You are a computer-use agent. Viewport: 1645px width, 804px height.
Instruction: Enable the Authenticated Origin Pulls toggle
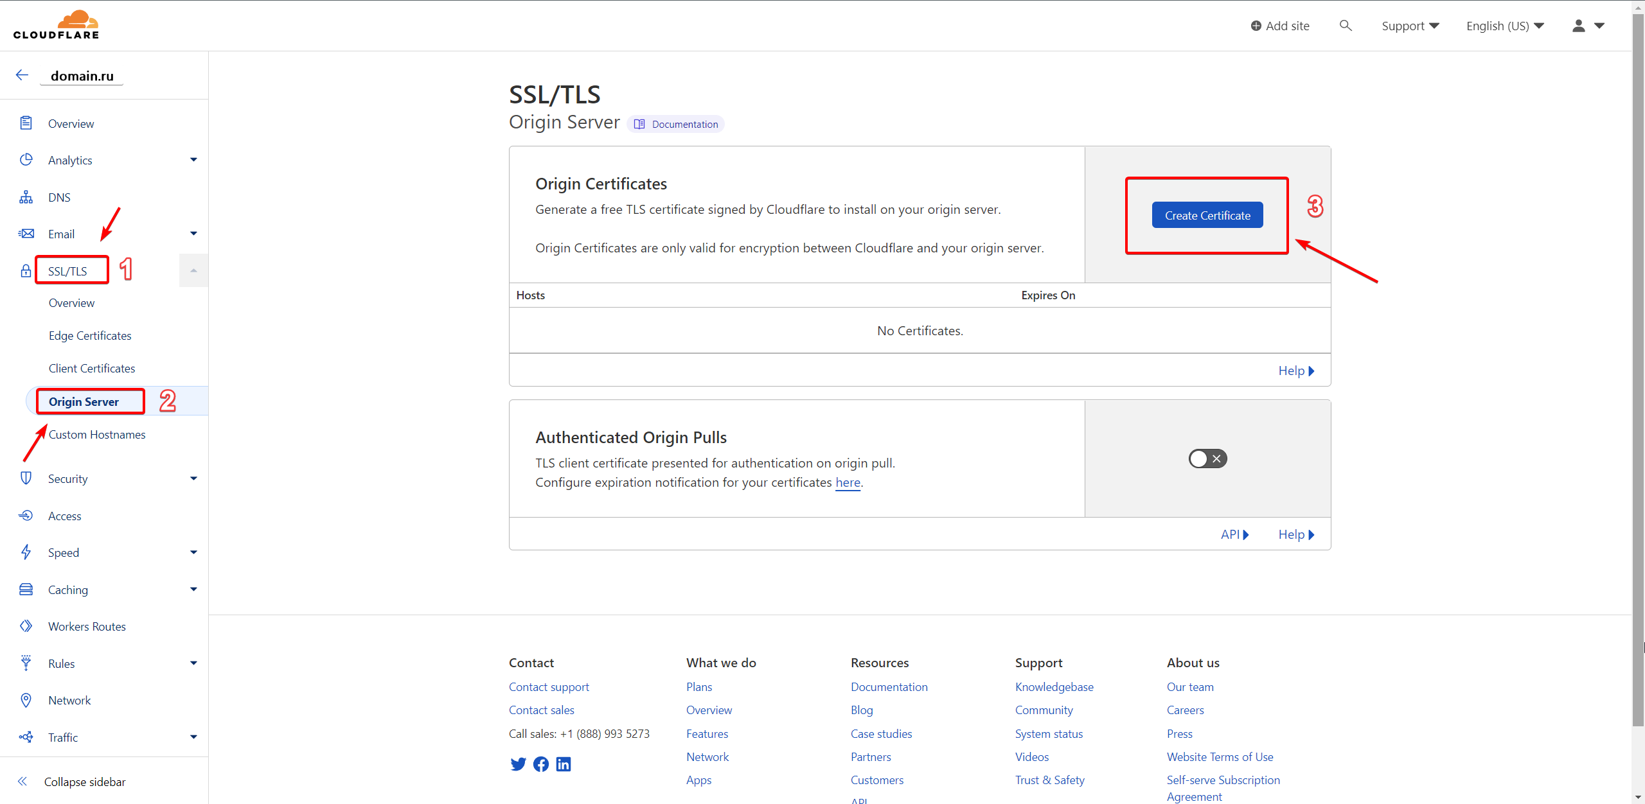[1207, 459]
